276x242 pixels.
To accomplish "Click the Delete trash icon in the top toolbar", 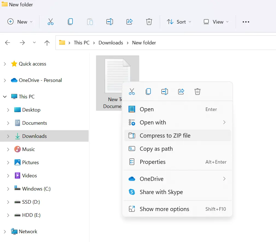I will click(x=149, y=22).
